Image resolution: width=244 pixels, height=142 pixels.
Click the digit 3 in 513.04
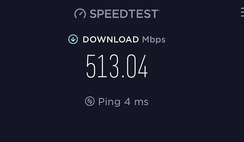tap(114, 66)
